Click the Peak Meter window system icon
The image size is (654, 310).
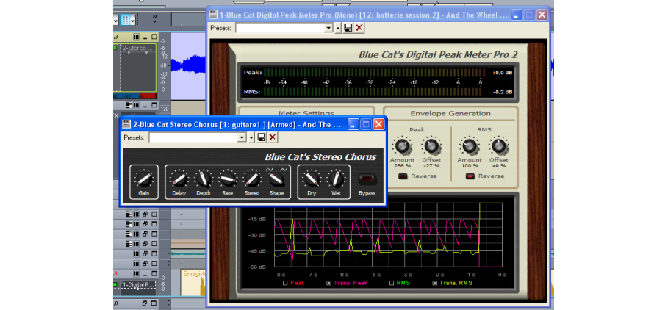213,15
